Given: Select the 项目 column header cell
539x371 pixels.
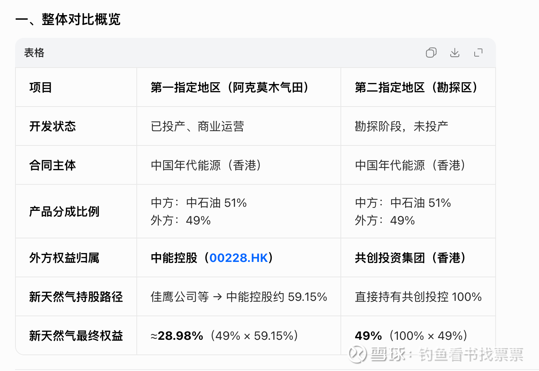Looking at the screenshot, I should 40,87.
